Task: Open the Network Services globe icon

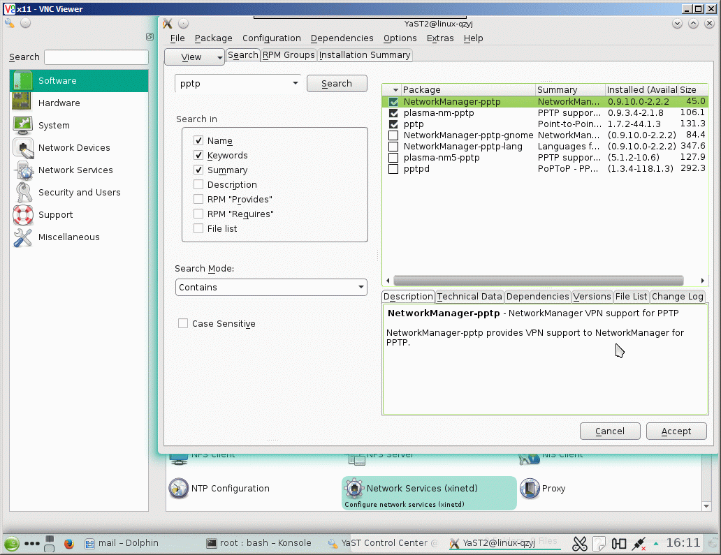Action: pyautogui.click(x=23, y=170)
